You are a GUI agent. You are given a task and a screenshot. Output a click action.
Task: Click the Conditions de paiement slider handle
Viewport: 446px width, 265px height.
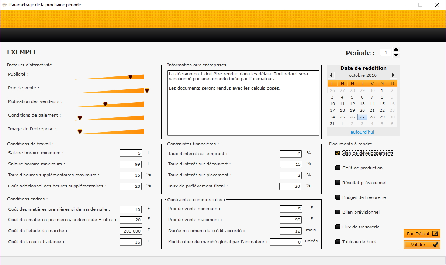point(80,118)
